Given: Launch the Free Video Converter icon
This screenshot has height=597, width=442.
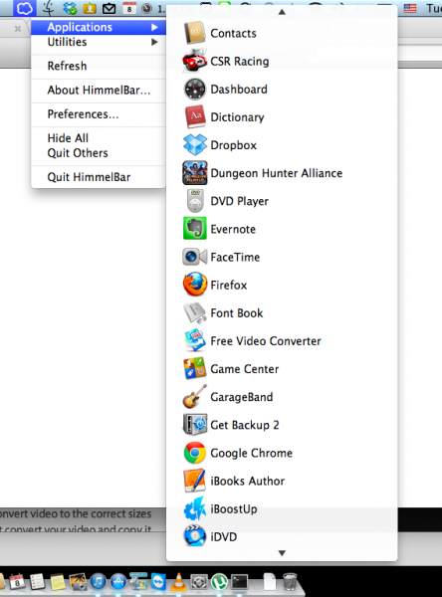Looking at the screenshot, I should tap(195, 340).
